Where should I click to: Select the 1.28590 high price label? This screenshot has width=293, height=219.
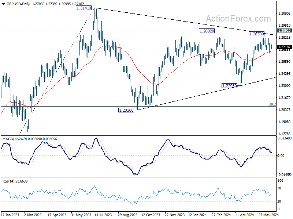257,34
